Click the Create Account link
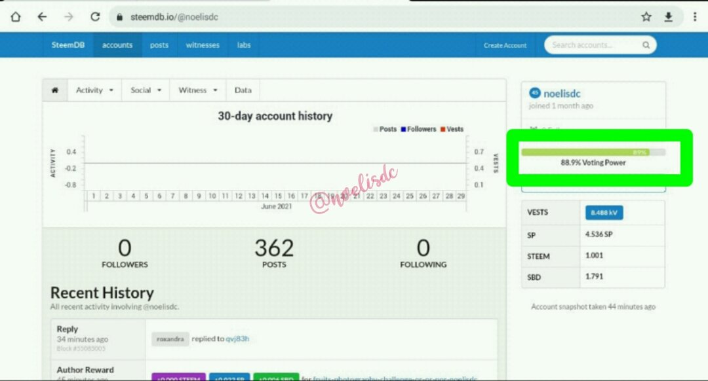The height and width of the screenshot is (381, 708). [x=505, y=46]
